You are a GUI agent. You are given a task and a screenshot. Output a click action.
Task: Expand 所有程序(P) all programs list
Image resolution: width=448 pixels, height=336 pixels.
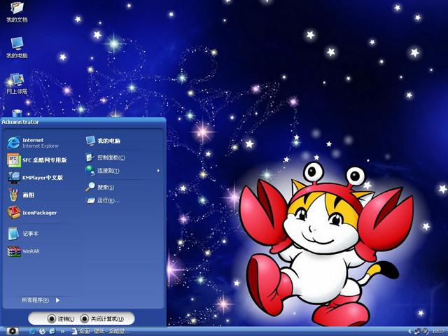41,300
